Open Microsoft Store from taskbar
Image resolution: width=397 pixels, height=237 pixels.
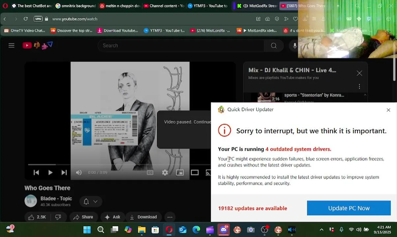155,230
